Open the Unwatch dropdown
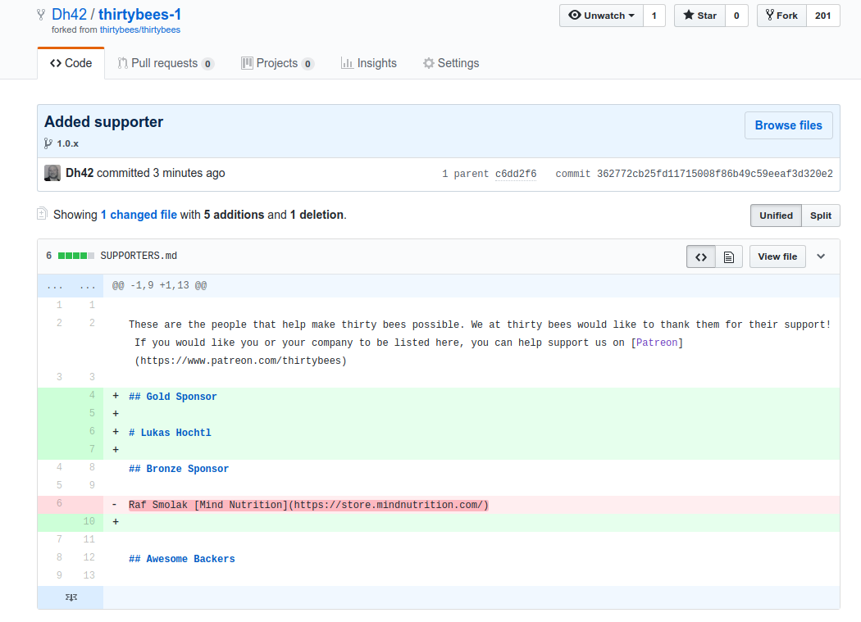 [x=601, y=16]
